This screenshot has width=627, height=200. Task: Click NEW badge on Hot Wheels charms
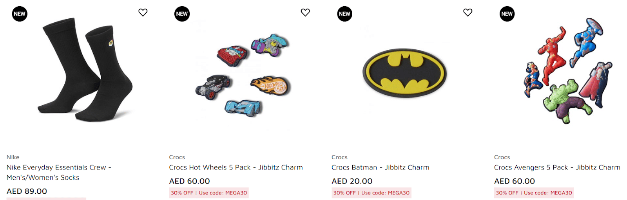coord(182,14)
